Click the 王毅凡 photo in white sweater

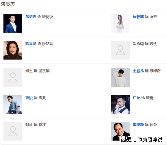120,77
